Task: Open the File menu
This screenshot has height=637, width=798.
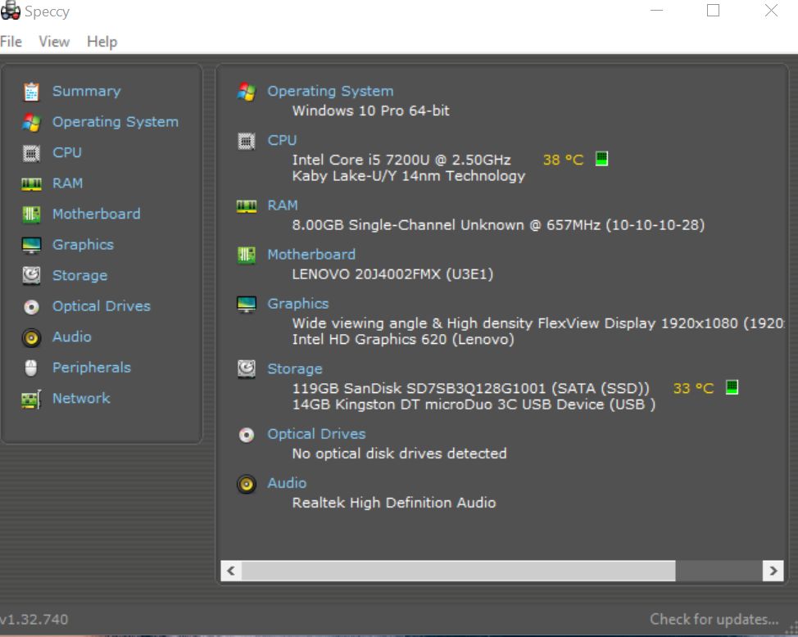Action: click(11, 42)
